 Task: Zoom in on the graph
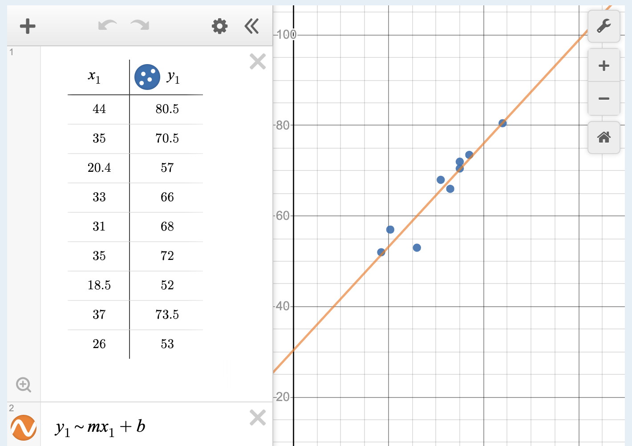click(604, 66)
